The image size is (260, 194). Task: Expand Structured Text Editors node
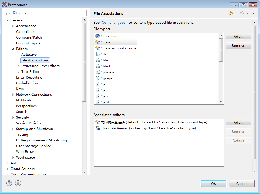tap(18, 66)
